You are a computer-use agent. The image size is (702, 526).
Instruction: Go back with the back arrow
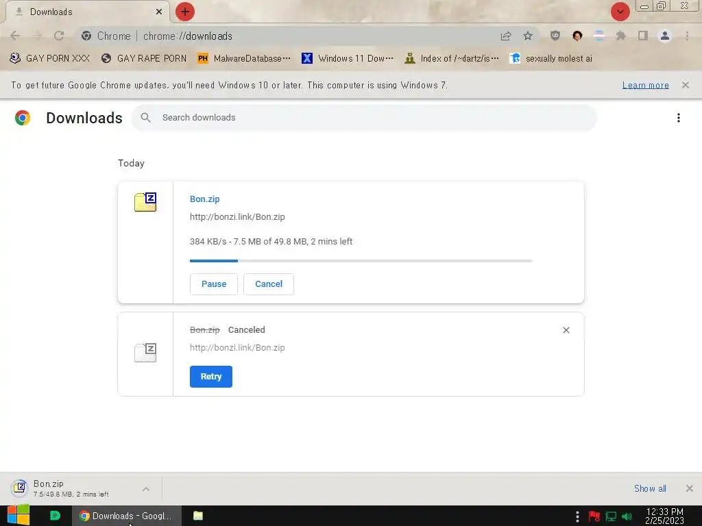15,36
